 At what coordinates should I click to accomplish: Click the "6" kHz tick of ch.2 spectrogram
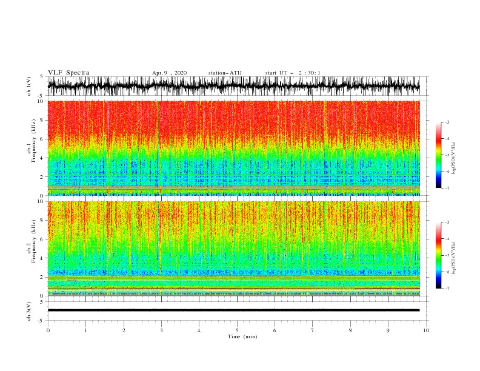(x=42, y=239)
